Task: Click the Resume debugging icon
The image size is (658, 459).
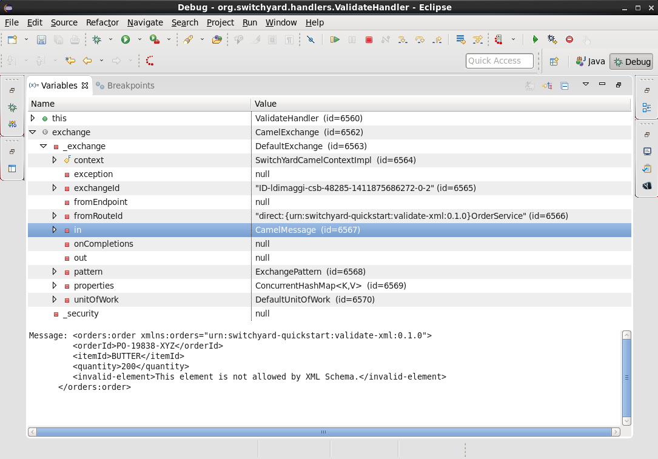Action: pos(334,39)
